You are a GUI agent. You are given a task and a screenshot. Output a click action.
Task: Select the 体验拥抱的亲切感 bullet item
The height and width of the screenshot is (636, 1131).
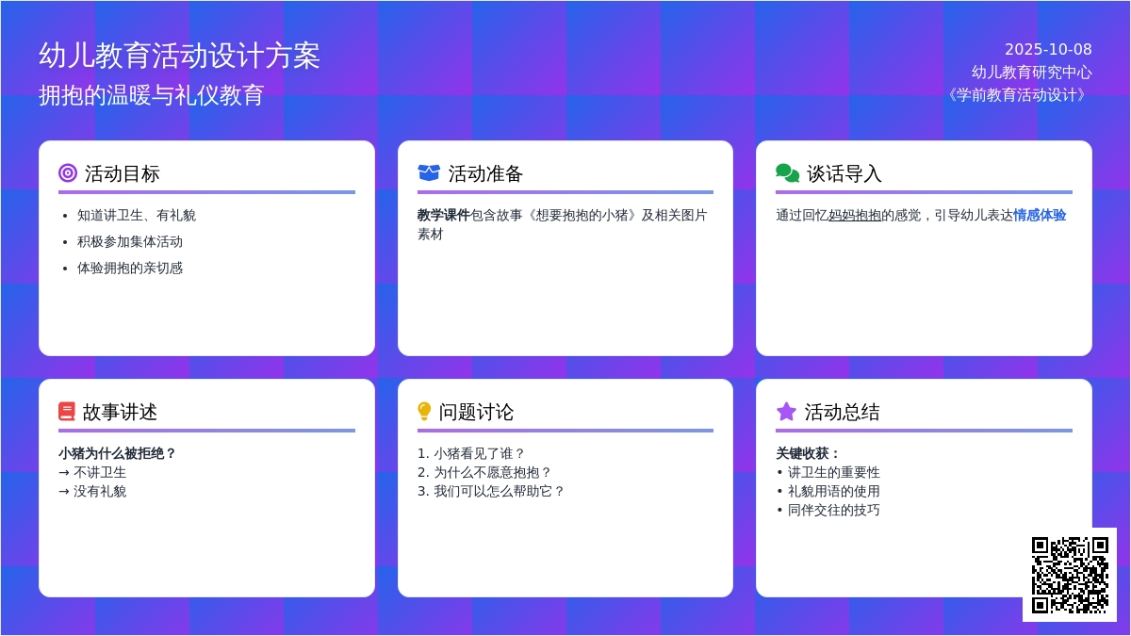(x=130, y=268)
